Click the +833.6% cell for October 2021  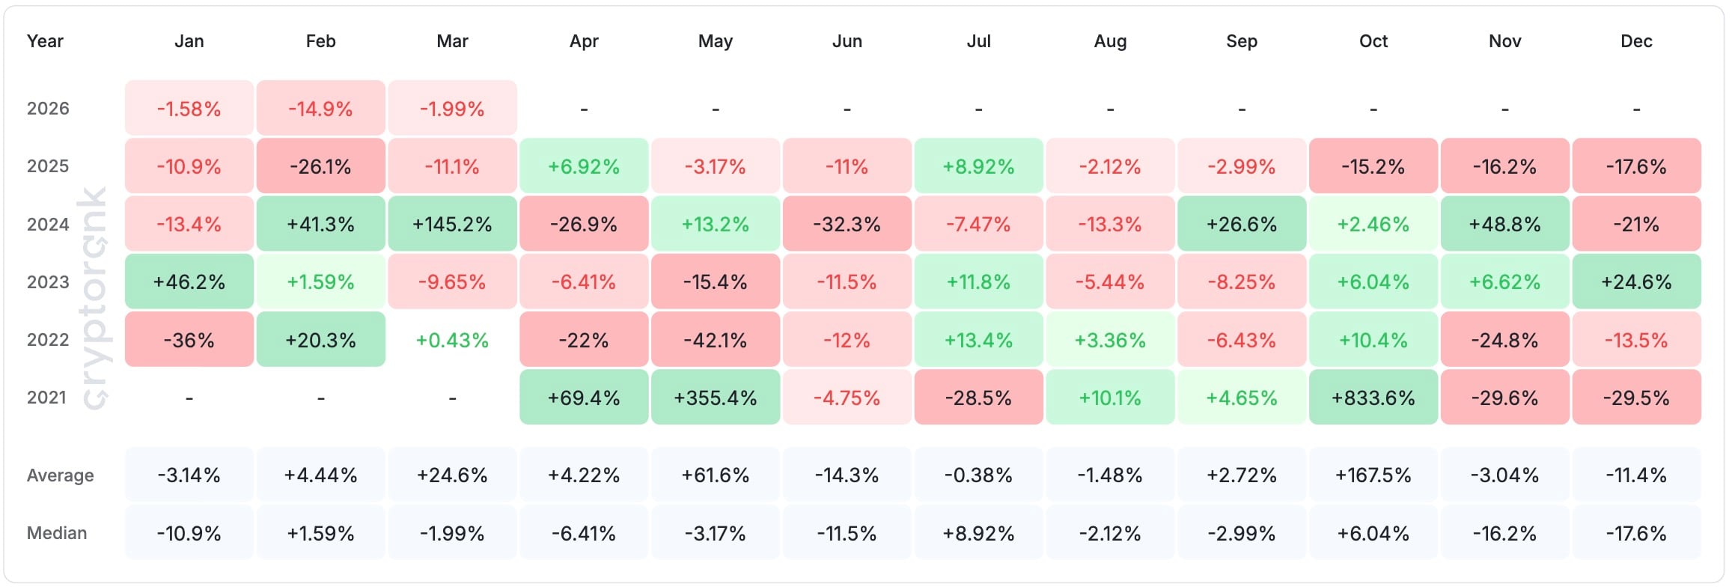coord(1373,398)
